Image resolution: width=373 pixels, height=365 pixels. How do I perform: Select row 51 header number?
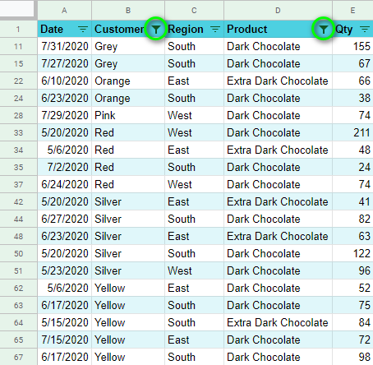[x=18, y=270]
